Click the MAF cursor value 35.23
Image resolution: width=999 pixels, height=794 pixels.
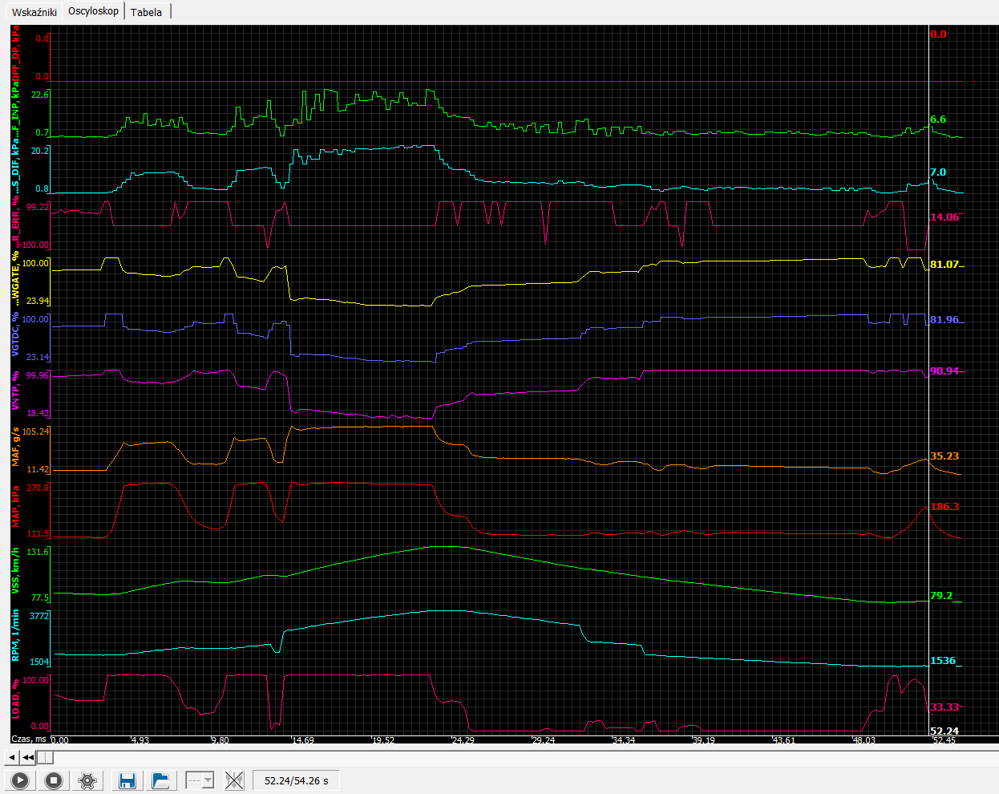944,456
